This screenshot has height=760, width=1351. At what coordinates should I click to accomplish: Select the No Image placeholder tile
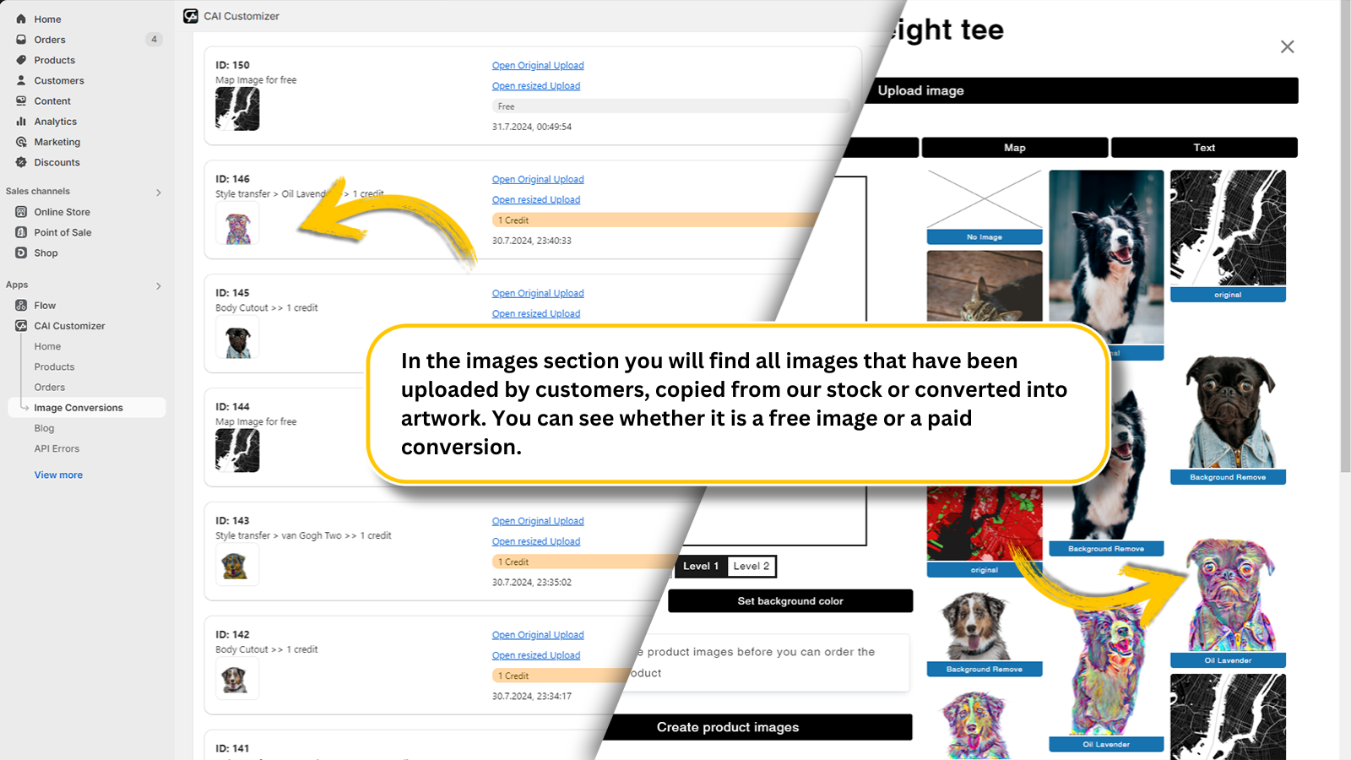pos(985,207)
